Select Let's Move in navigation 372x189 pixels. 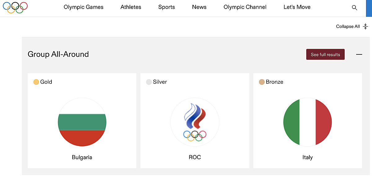pos(297,7)
